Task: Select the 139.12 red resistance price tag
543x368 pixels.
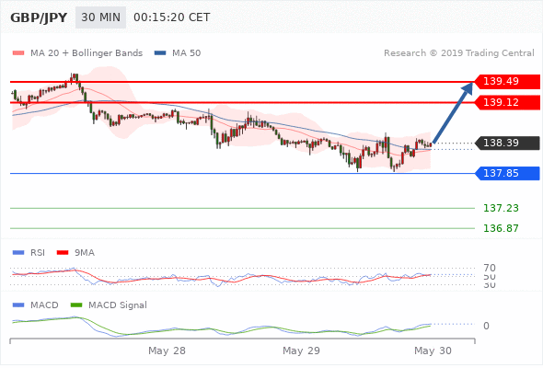Action: pyautogui.click(x=506, y=102)
